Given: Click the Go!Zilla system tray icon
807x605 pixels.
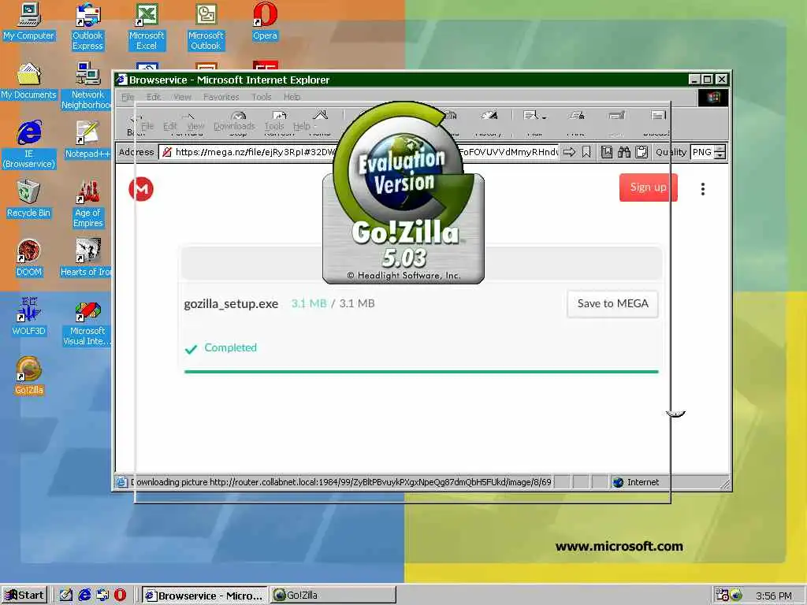Looking at the screenshot, I should (x=735, y=595).
